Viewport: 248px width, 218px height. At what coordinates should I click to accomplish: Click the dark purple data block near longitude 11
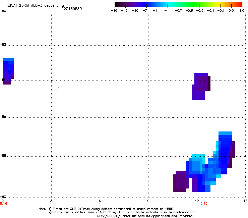pos(181,181)
